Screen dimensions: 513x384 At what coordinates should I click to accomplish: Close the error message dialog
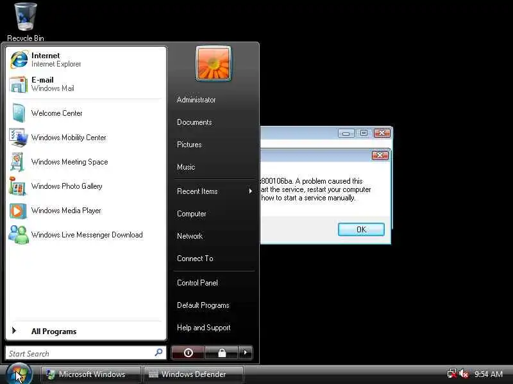(380, 155)
